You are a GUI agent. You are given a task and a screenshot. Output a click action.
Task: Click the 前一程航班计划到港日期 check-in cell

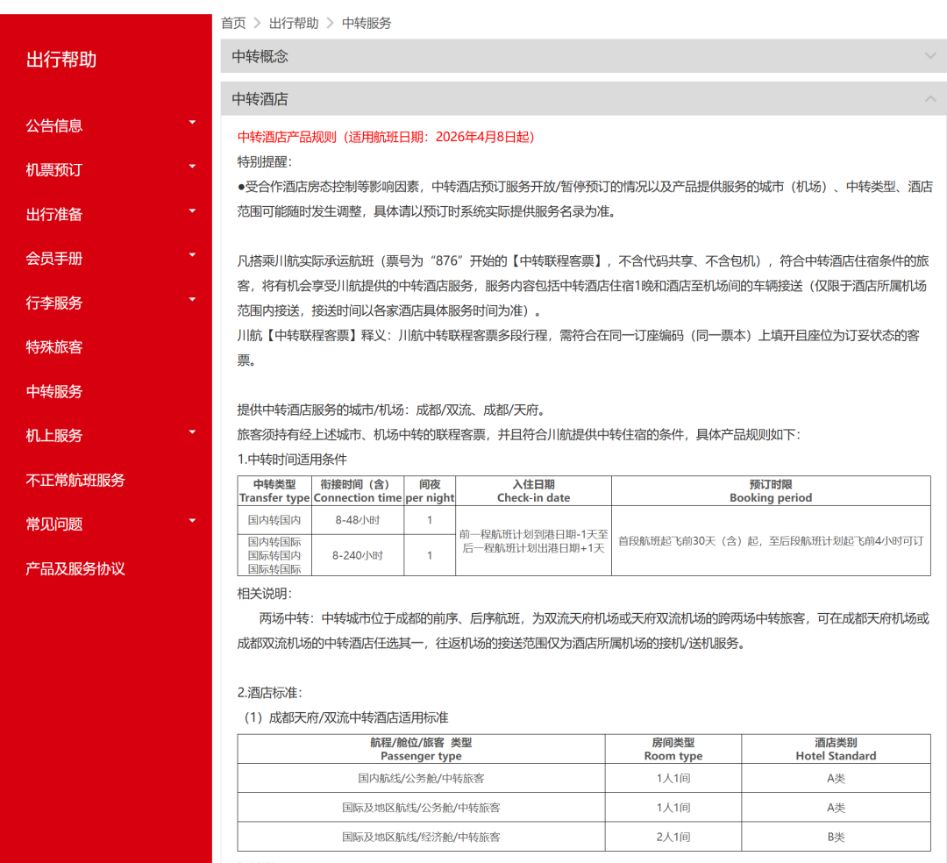(533, 540)
